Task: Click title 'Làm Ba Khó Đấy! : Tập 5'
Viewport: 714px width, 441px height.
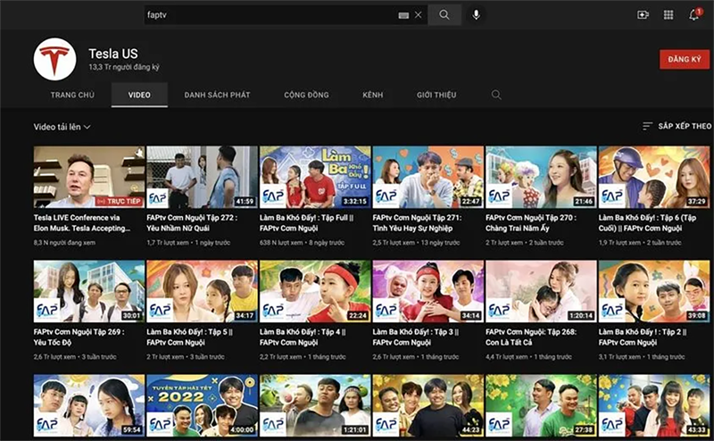Action: coord(190,337)
